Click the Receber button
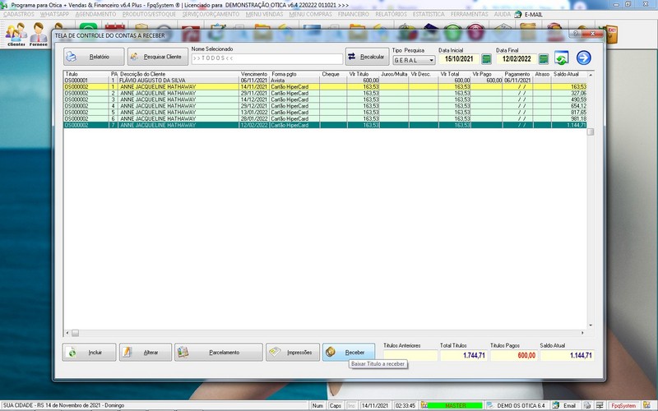This screenshot has height=411, width=658. click(348, 353)
